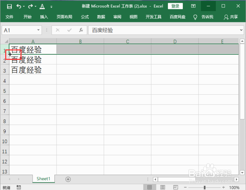Open the Undo history dropdown arrow
The height and width of the screenshot is (190, 246).
24,7
